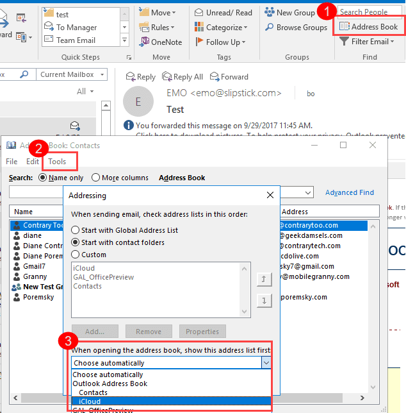The height and width of the screenshot is (413, 406).
Task: Click the Remove button
Action: [x=149, y=332]
